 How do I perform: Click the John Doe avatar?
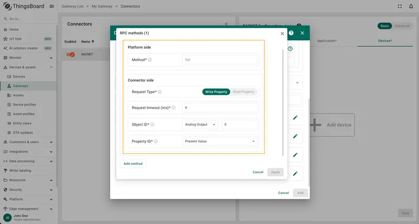(7, 218)
